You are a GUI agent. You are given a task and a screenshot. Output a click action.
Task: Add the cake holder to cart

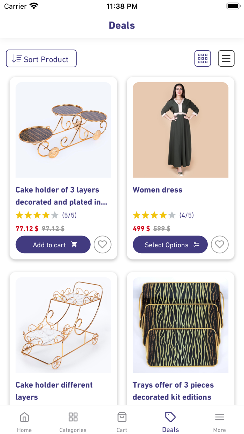tap(53, 245)
